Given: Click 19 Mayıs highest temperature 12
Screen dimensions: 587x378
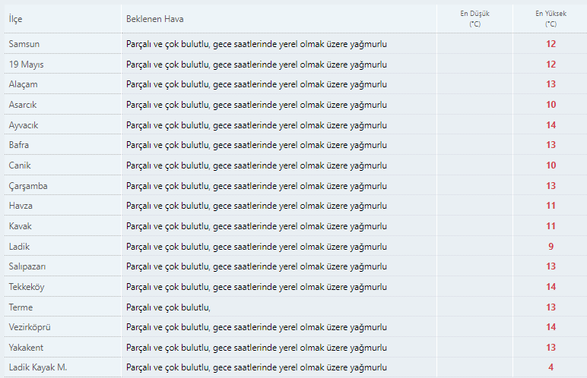Looking at the screenshot, I should pyautogui.click(x=551, y=65).
